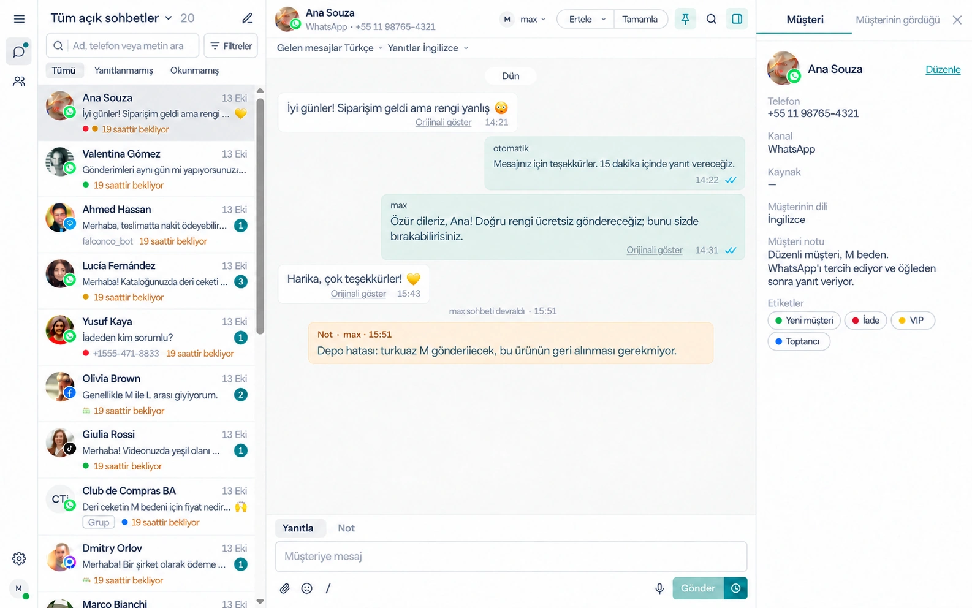Click Ana Souza's avatar in customer panel
972x608 pixels.
783,69
